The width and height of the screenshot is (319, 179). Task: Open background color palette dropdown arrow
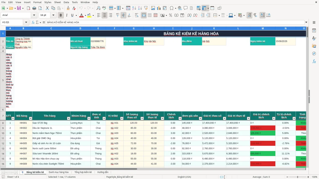[93, 15]
